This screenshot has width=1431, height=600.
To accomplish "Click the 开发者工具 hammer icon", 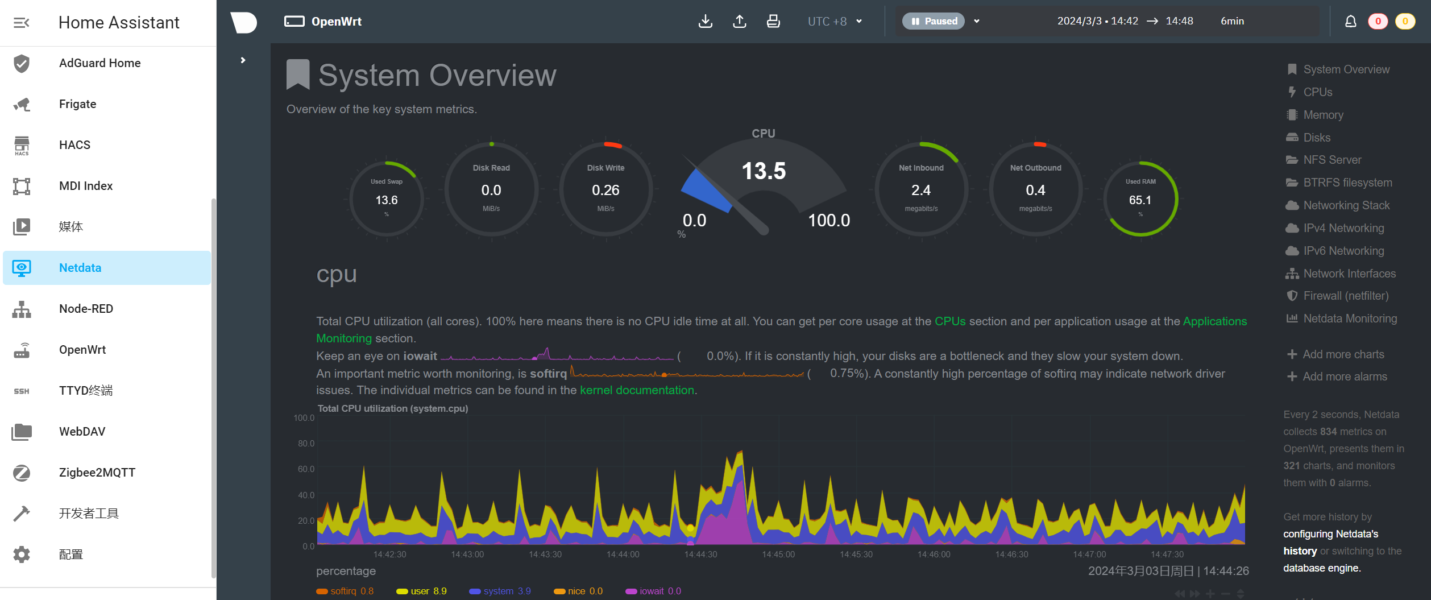I will tap(22, 514).
